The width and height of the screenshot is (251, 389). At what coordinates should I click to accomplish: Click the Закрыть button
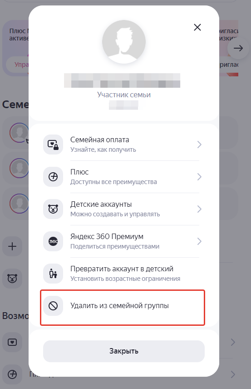124,351
